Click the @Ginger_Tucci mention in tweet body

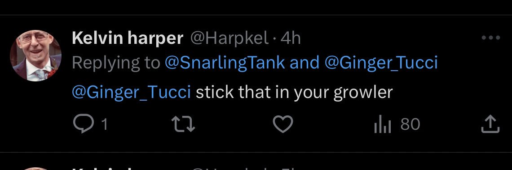(131, 92)
